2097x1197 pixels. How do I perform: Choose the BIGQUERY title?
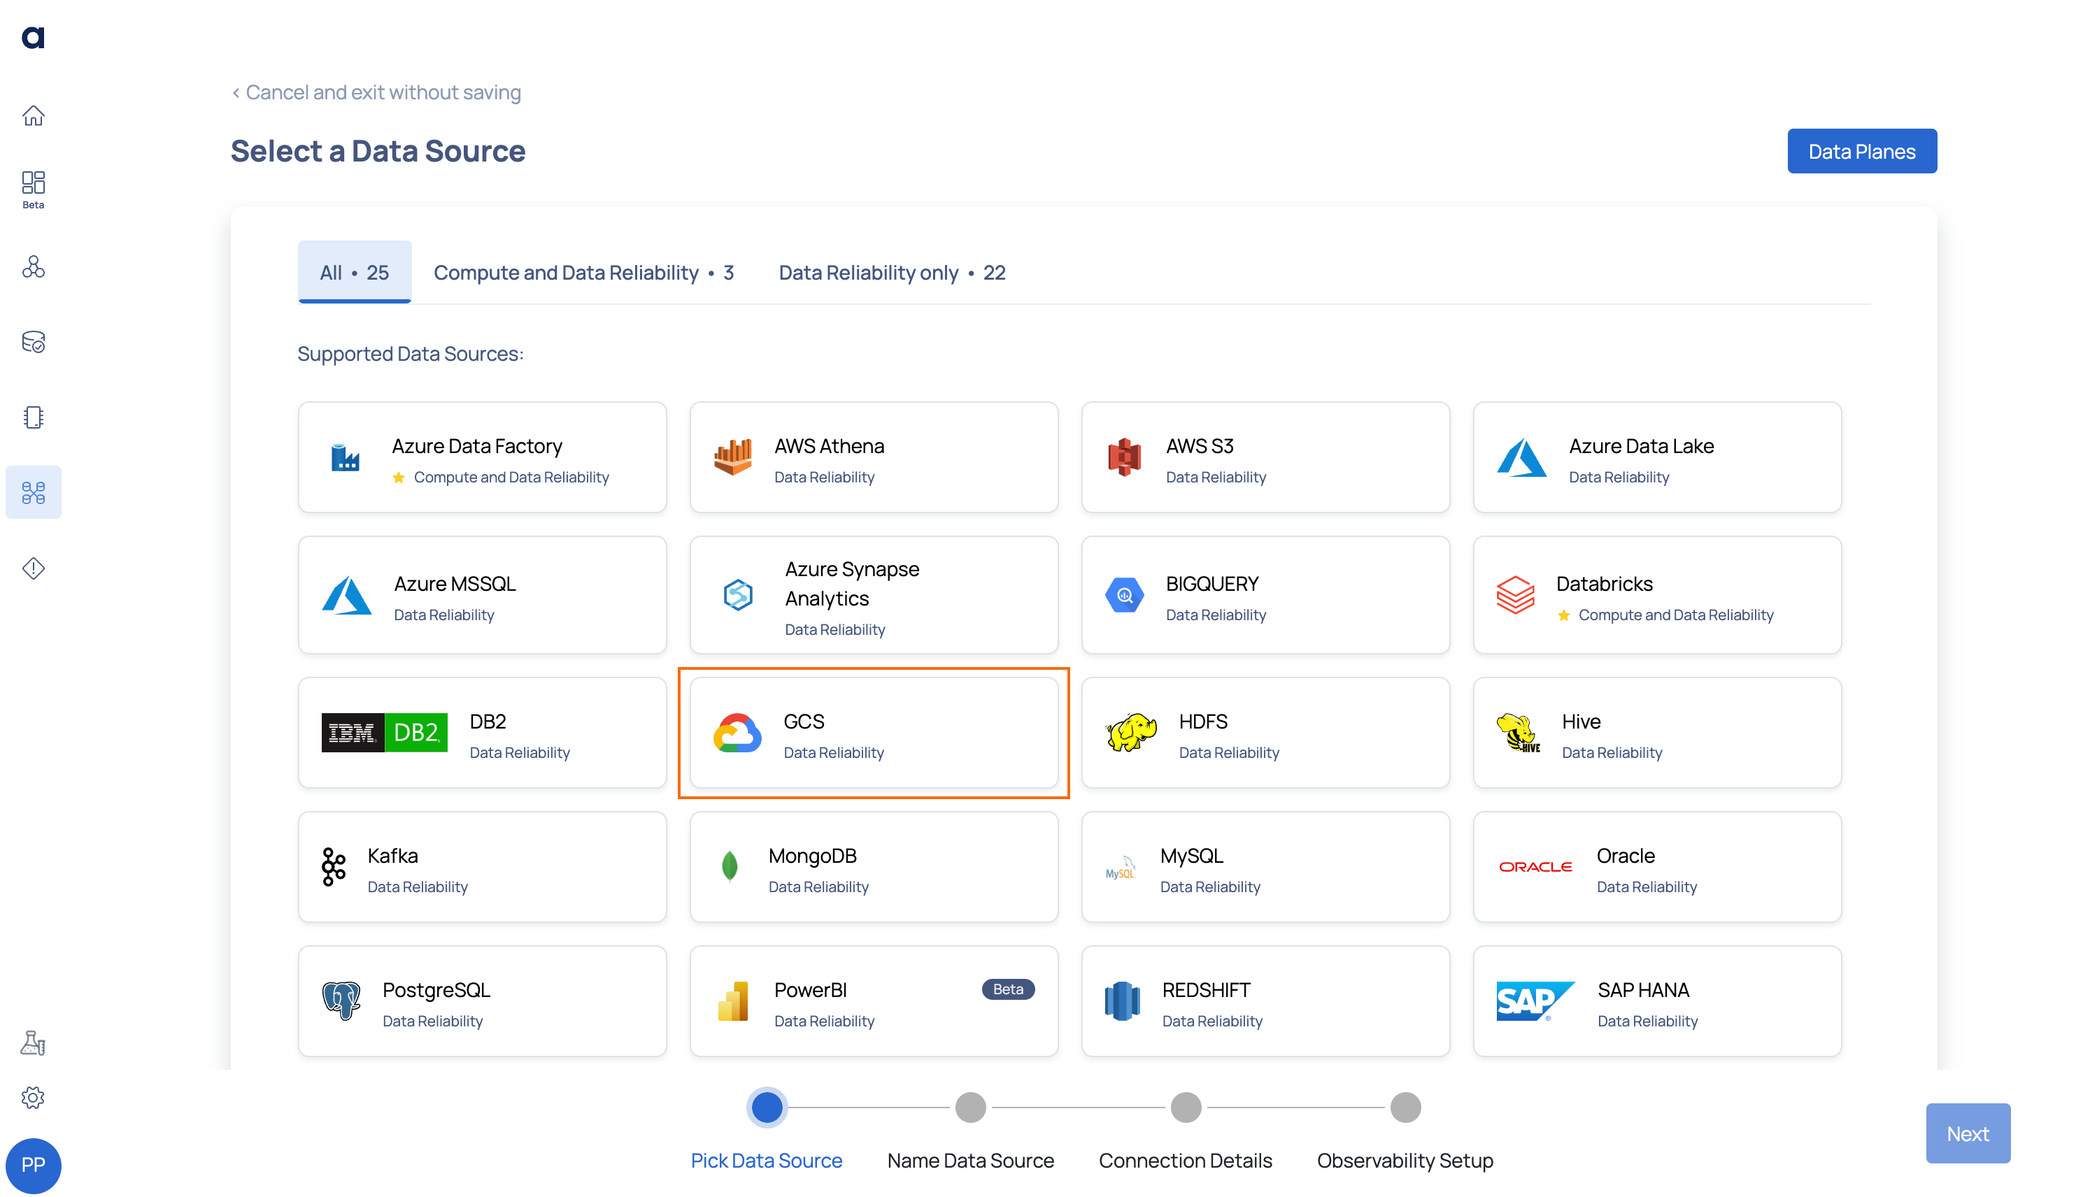[1212, 584]
